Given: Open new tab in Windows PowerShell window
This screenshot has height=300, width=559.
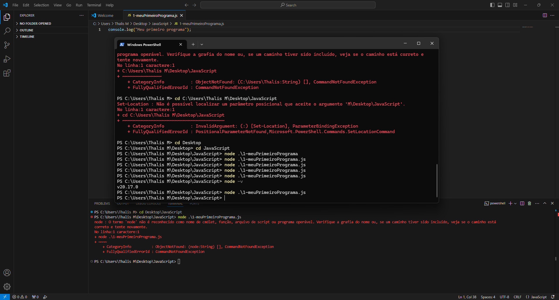Looking at the screenshot, I should coord(193,44).
